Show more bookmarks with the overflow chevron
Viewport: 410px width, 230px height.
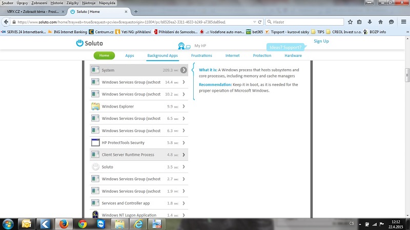[x=407, y=32]
